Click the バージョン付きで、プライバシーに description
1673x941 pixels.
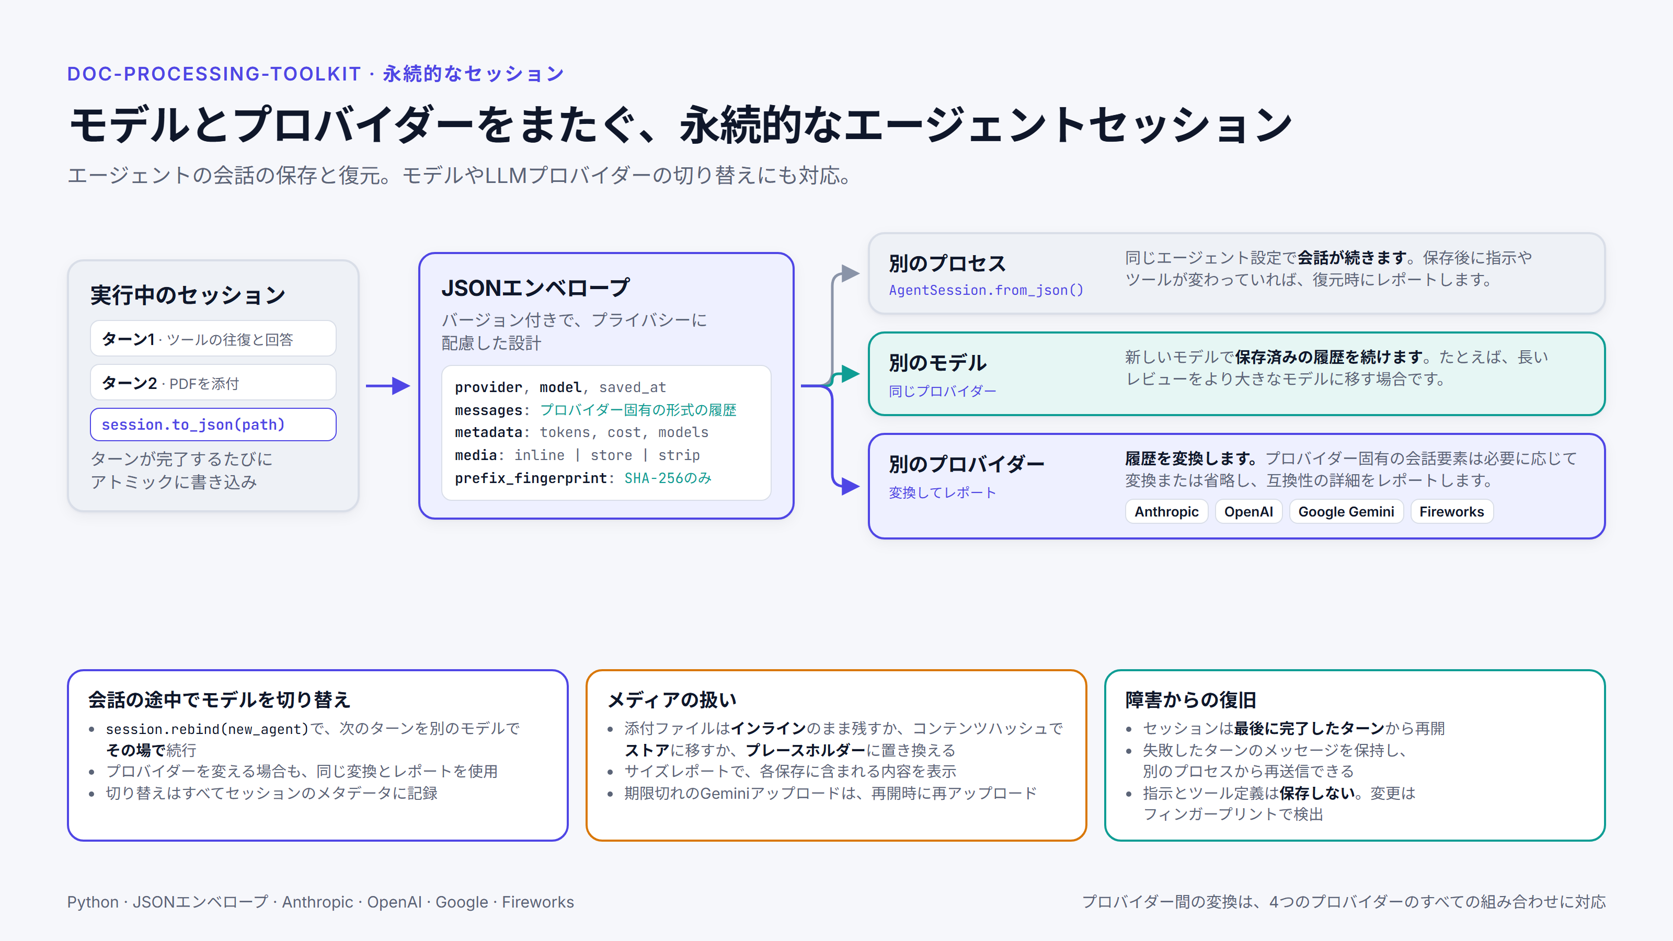[x=574, y=331]
